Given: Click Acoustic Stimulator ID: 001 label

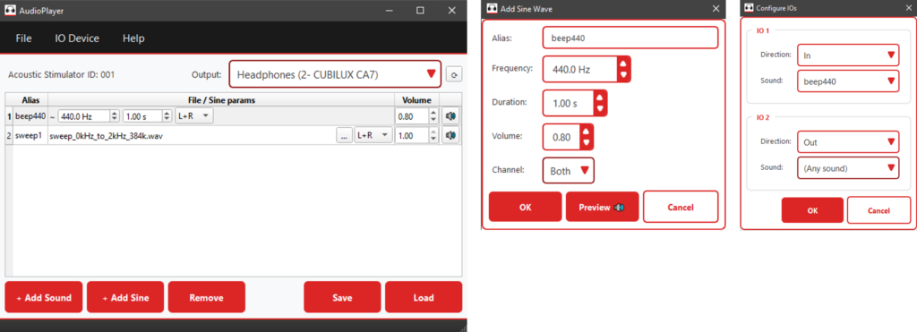Looking at the screenshot, I should tap(62, 75).
